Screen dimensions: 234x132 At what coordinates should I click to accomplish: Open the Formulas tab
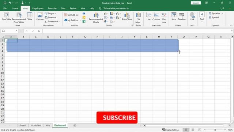point(52,8)
